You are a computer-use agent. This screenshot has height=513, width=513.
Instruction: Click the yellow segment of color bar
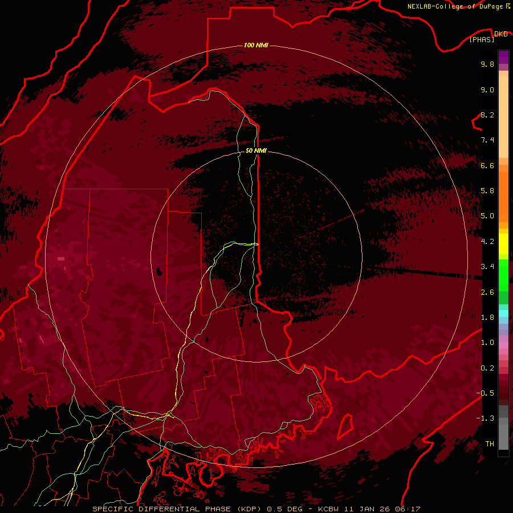click(x=503, y=244)
